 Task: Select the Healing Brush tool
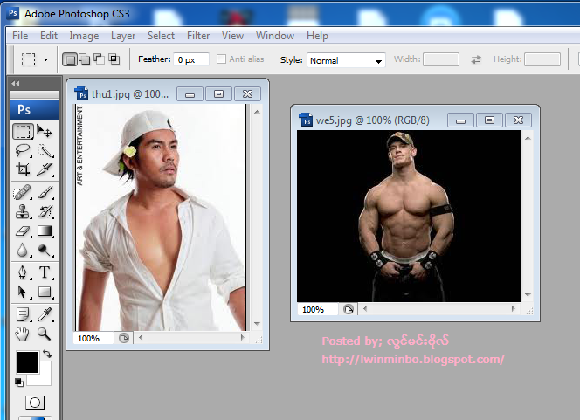click(x=23, y=193)
